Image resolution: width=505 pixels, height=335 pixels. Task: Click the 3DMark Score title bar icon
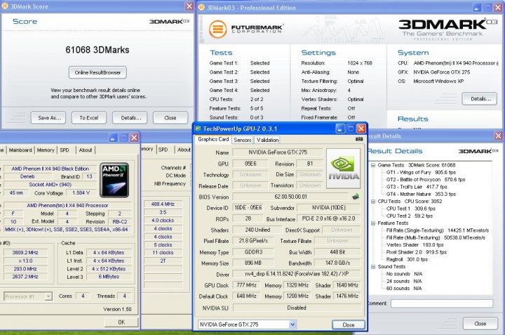(5, 6)
